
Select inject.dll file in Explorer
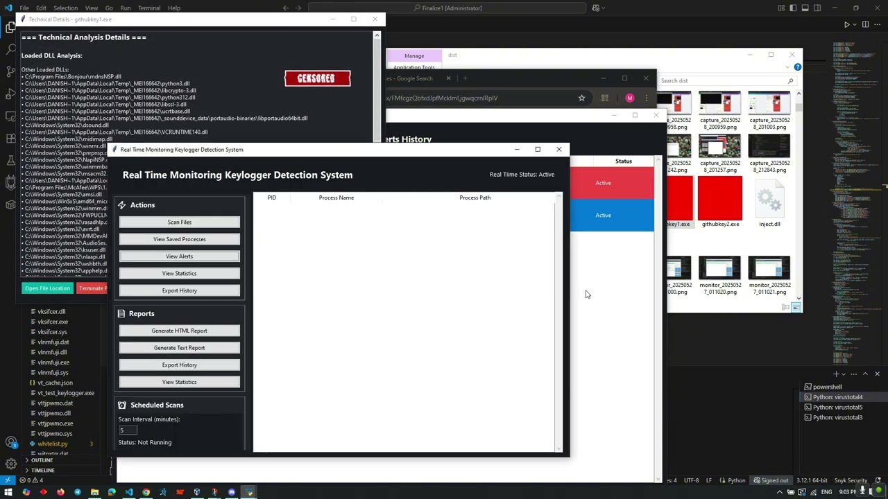pos(769,202)
